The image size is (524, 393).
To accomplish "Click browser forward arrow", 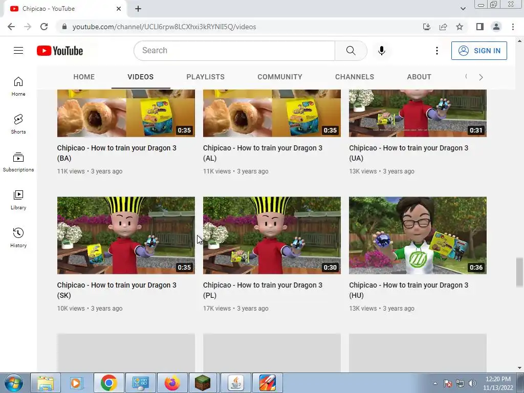I will tap(28, 27).
